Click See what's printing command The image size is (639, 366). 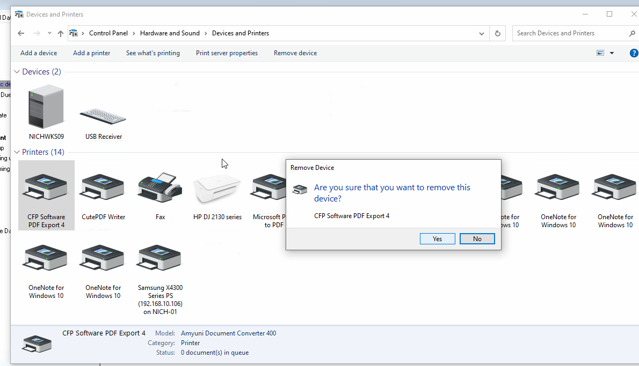tap(153, 53)
